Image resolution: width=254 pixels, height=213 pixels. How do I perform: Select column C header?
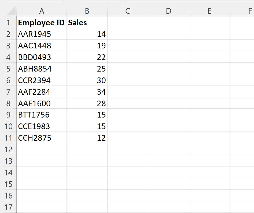128,11
